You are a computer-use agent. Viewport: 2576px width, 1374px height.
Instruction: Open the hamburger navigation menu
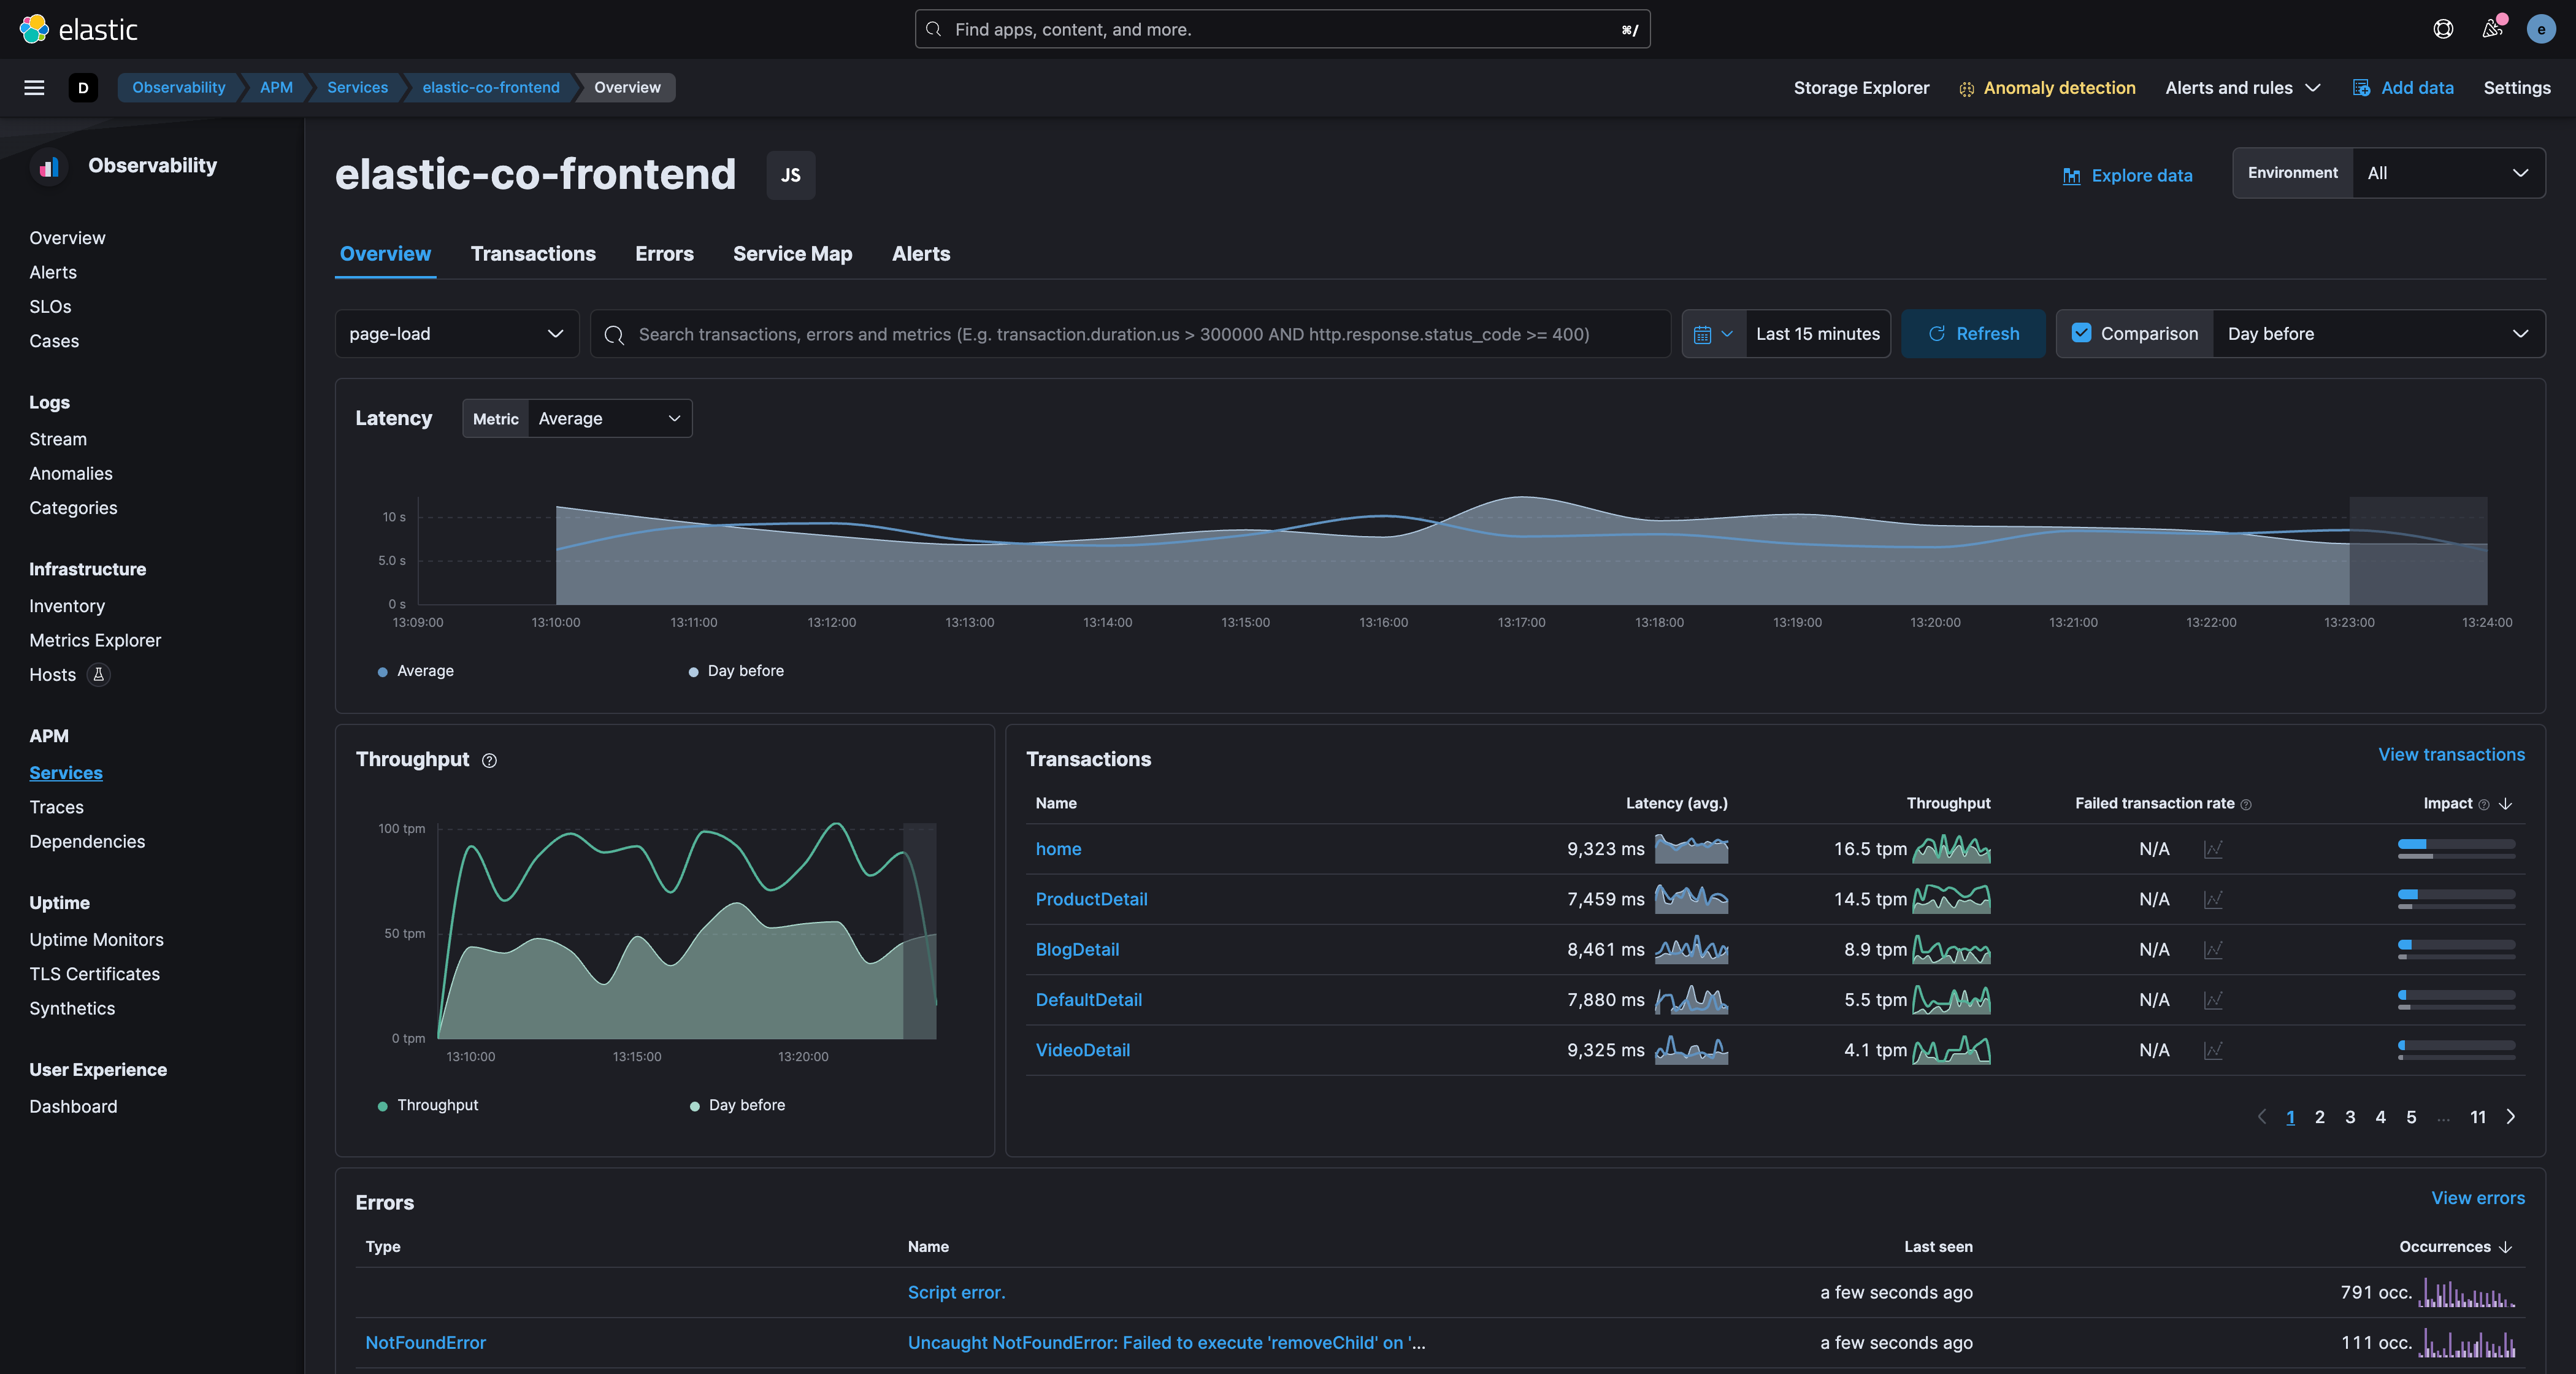33,88
